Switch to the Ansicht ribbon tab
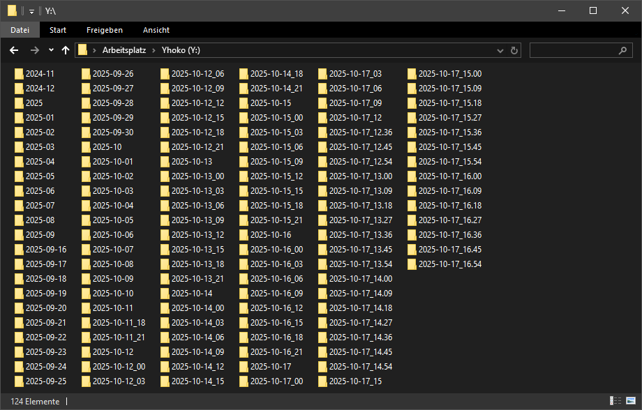The width and height of the screenshot is (642, 410). (156, 30)
